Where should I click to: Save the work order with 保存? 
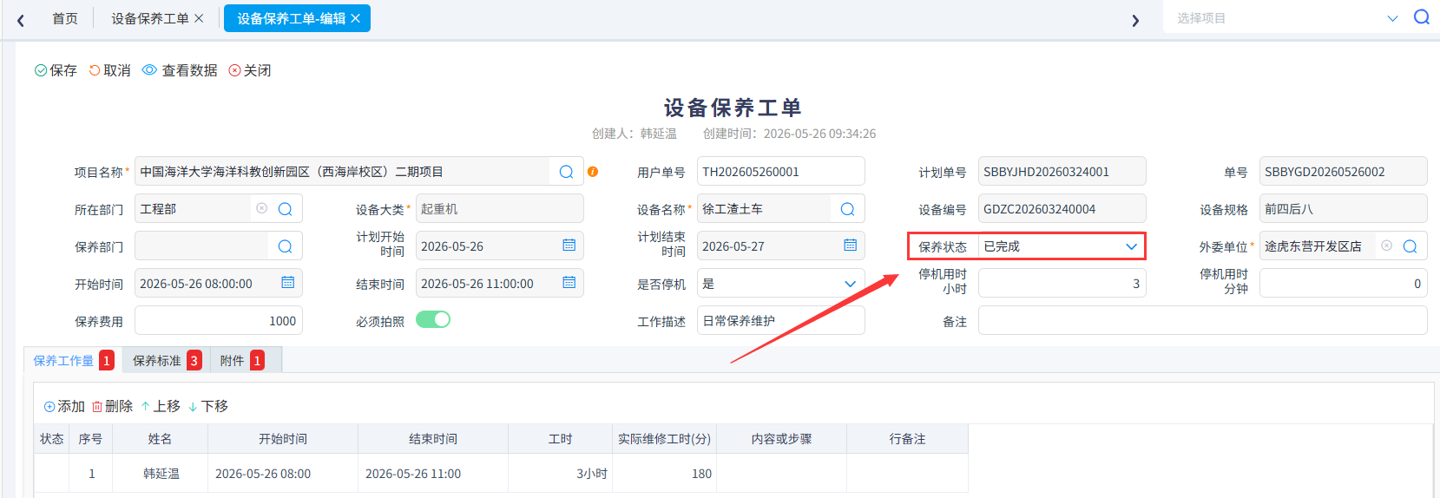(56, 70)
